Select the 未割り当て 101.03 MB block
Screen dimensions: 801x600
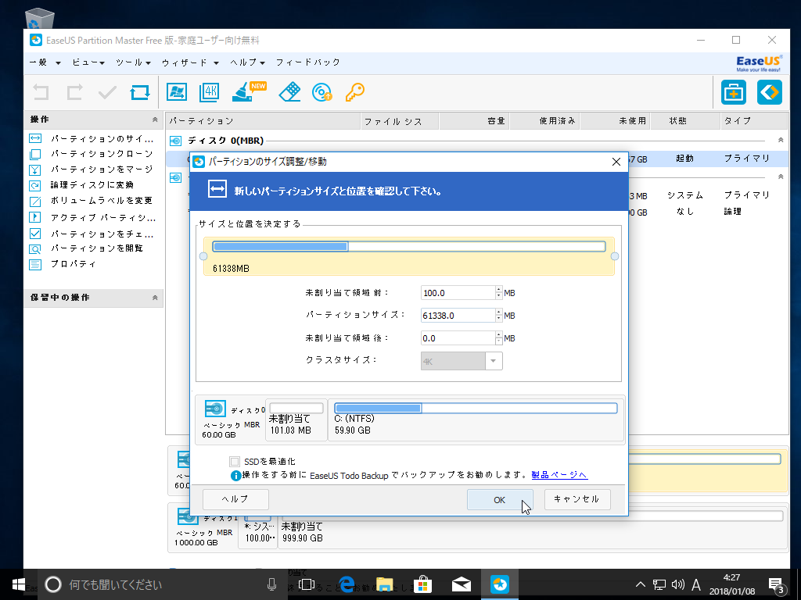pyautogui.click(x=296, y=420)
